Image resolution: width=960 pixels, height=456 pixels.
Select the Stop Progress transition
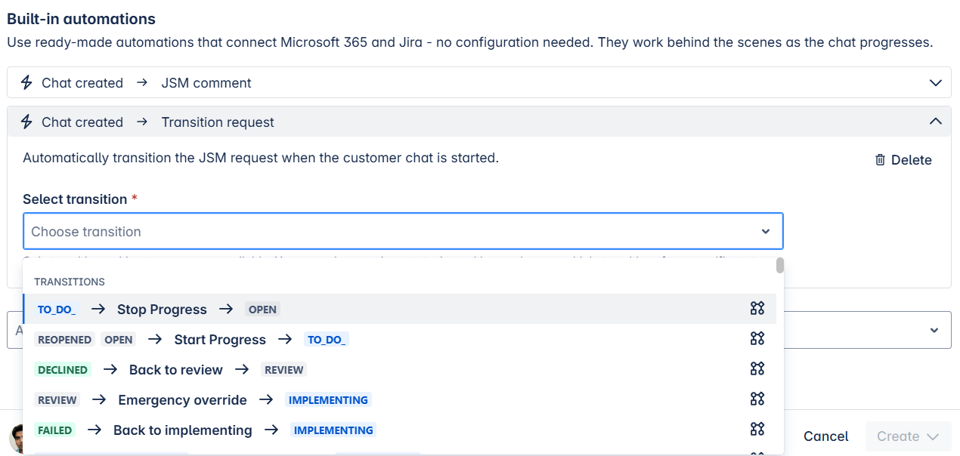point(162,310)
